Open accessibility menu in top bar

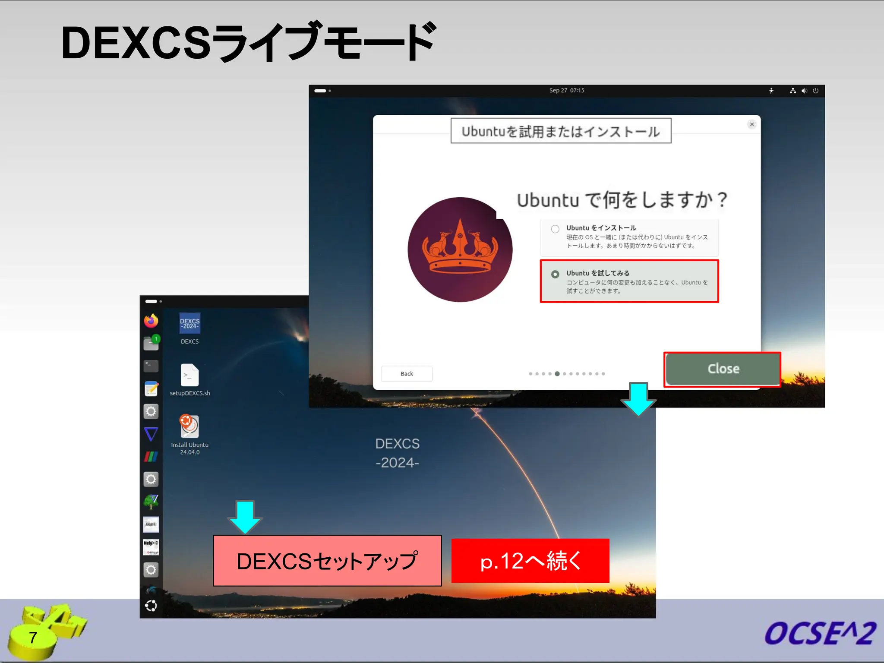[x=771, y=91]
